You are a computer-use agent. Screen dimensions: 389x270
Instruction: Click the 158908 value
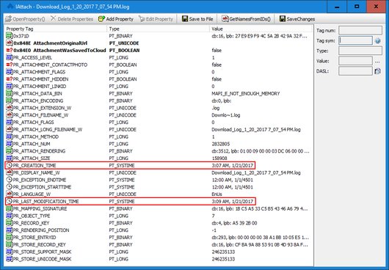219,158
